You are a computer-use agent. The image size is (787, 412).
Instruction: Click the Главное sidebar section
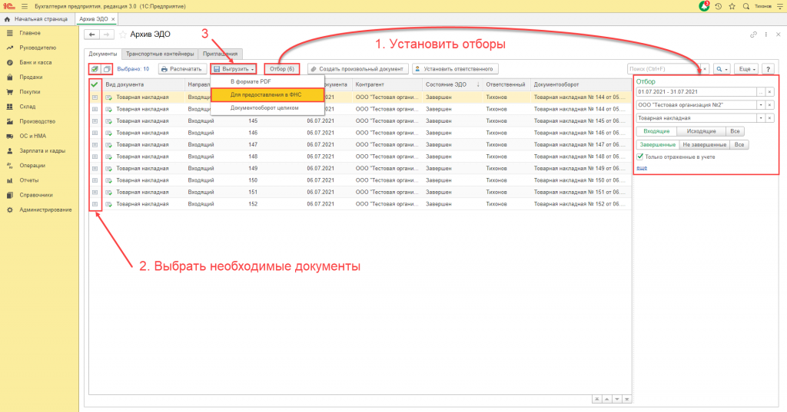click(x=30, y=33)
